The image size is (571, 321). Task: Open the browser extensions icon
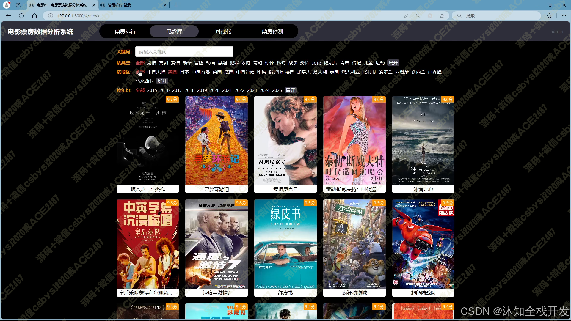(x=549, y=16)
